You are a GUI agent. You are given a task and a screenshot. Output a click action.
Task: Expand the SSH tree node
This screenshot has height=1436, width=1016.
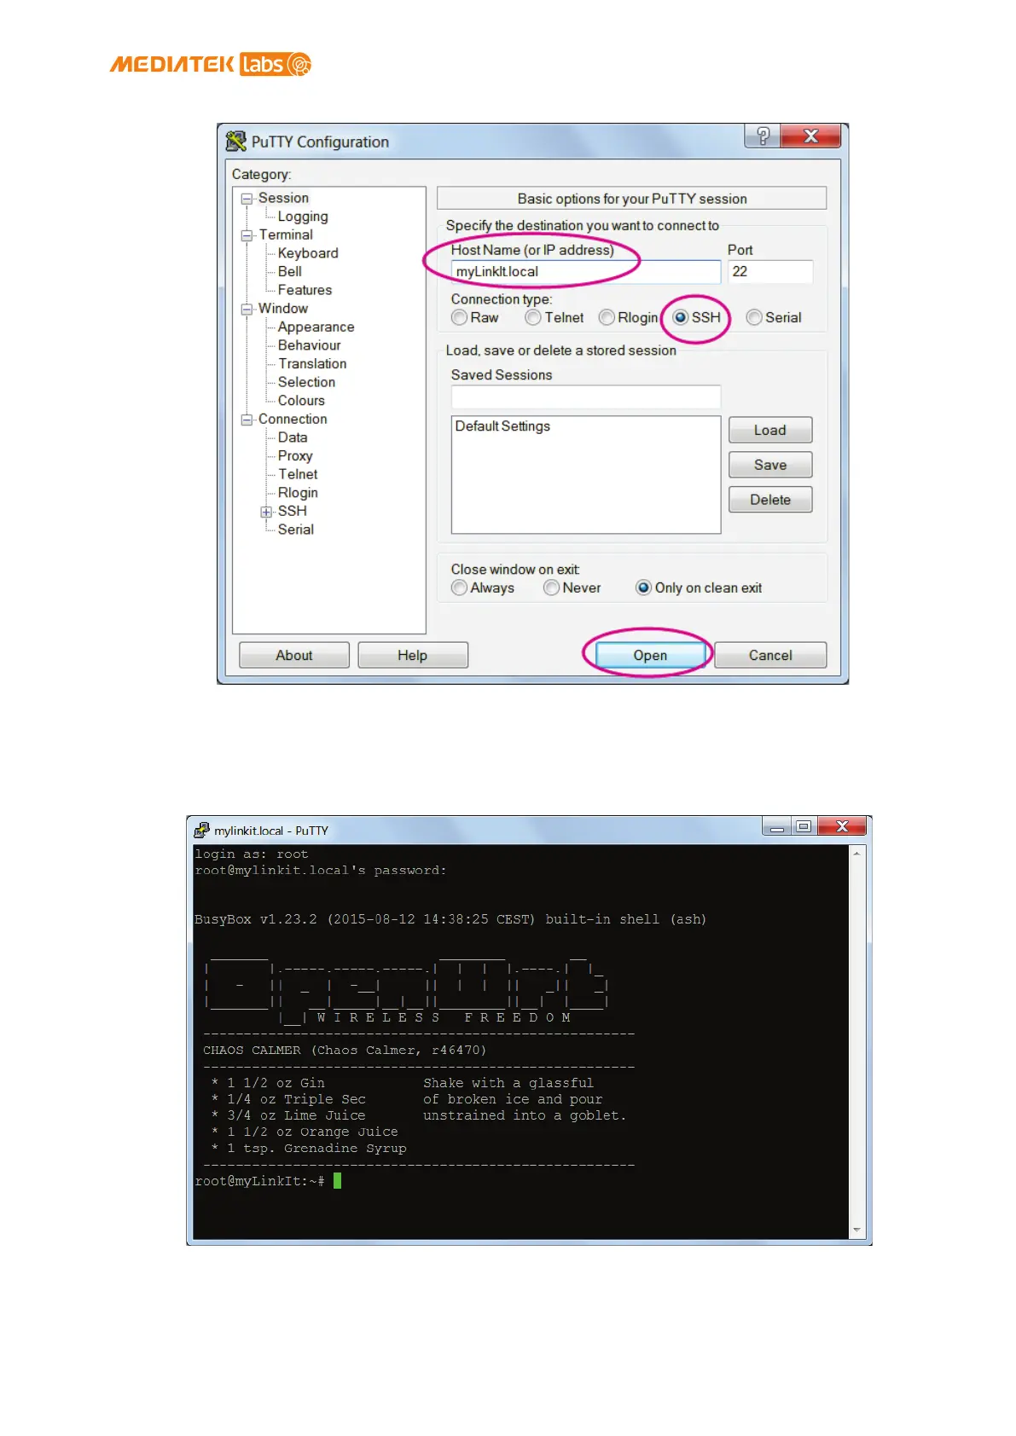266,512
